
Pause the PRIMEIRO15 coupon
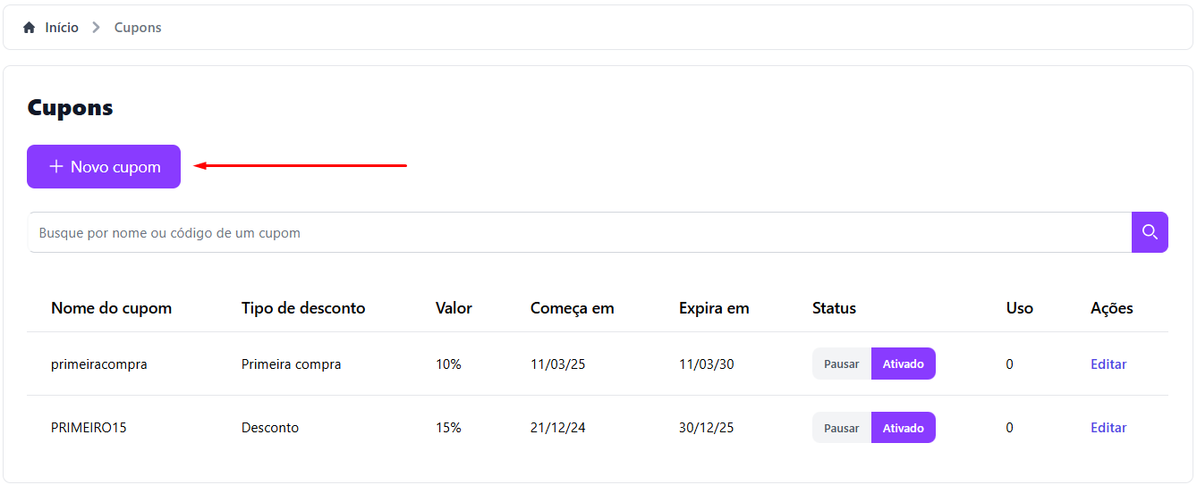(x=841, y=428)
